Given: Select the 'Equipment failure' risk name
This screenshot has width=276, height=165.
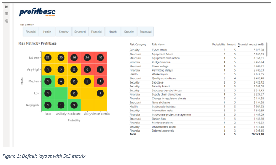Looking at the screenshot, I should coord(162,54).
